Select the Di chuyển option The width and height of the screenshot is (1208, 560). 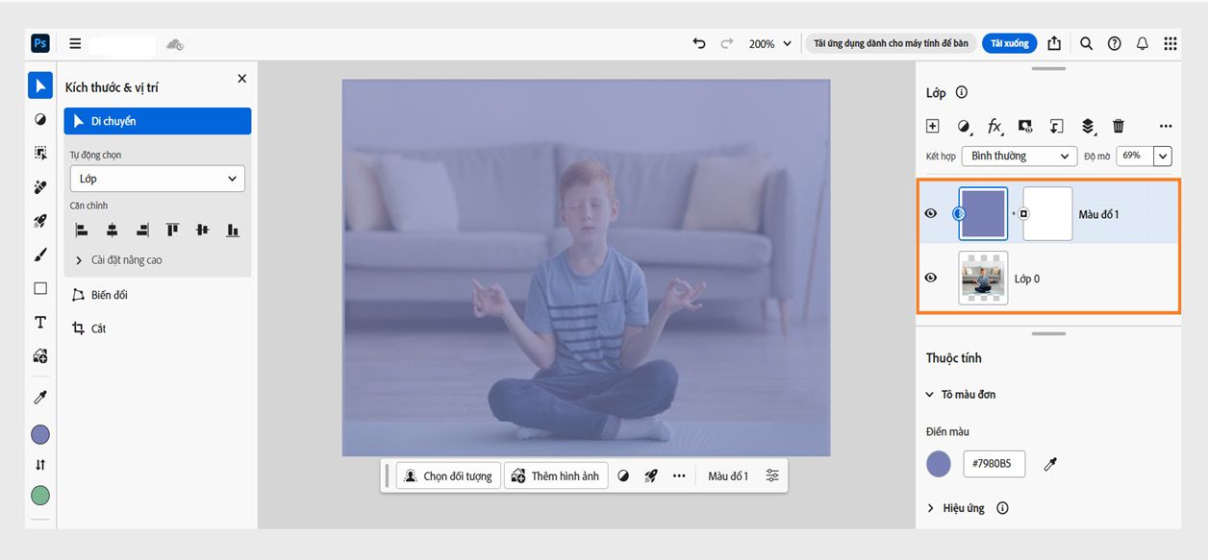(x=158, y=121)
